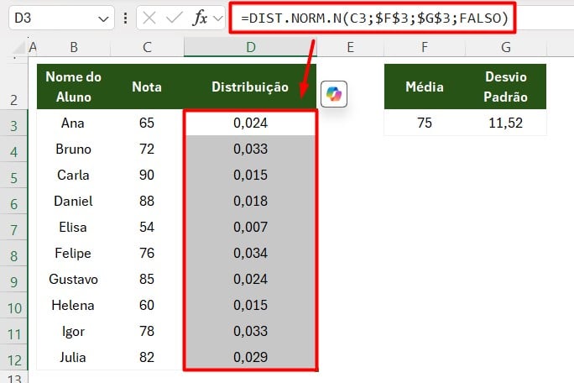Click the 'Desvio Padrão' header cell
Screen dimensions: 574x383
pyautogui.click(x=505, y=87)
